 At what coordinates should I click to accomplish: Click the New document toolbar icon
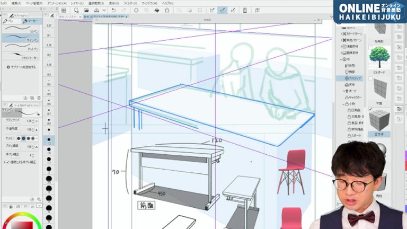[x=76, y=10]
